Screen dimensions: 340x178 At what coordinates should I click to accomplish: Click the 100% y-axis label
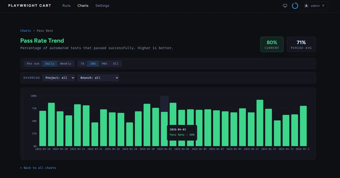click(33, 96)
